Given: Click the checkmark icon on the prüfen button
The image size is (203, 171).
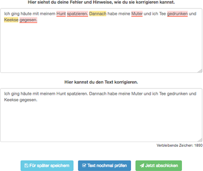Looking at the screenshot, I should (x=84, y=166).
